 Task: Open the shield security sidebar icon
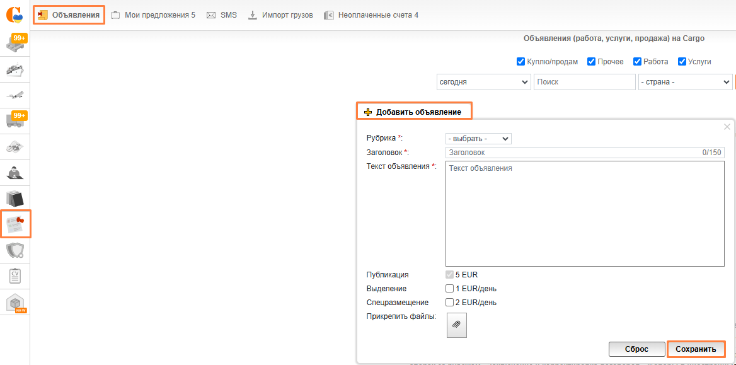click(x=15, y=250)
